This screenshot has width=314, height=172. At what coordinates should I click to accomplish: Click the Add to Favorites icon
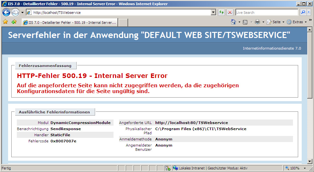point(14,22)
